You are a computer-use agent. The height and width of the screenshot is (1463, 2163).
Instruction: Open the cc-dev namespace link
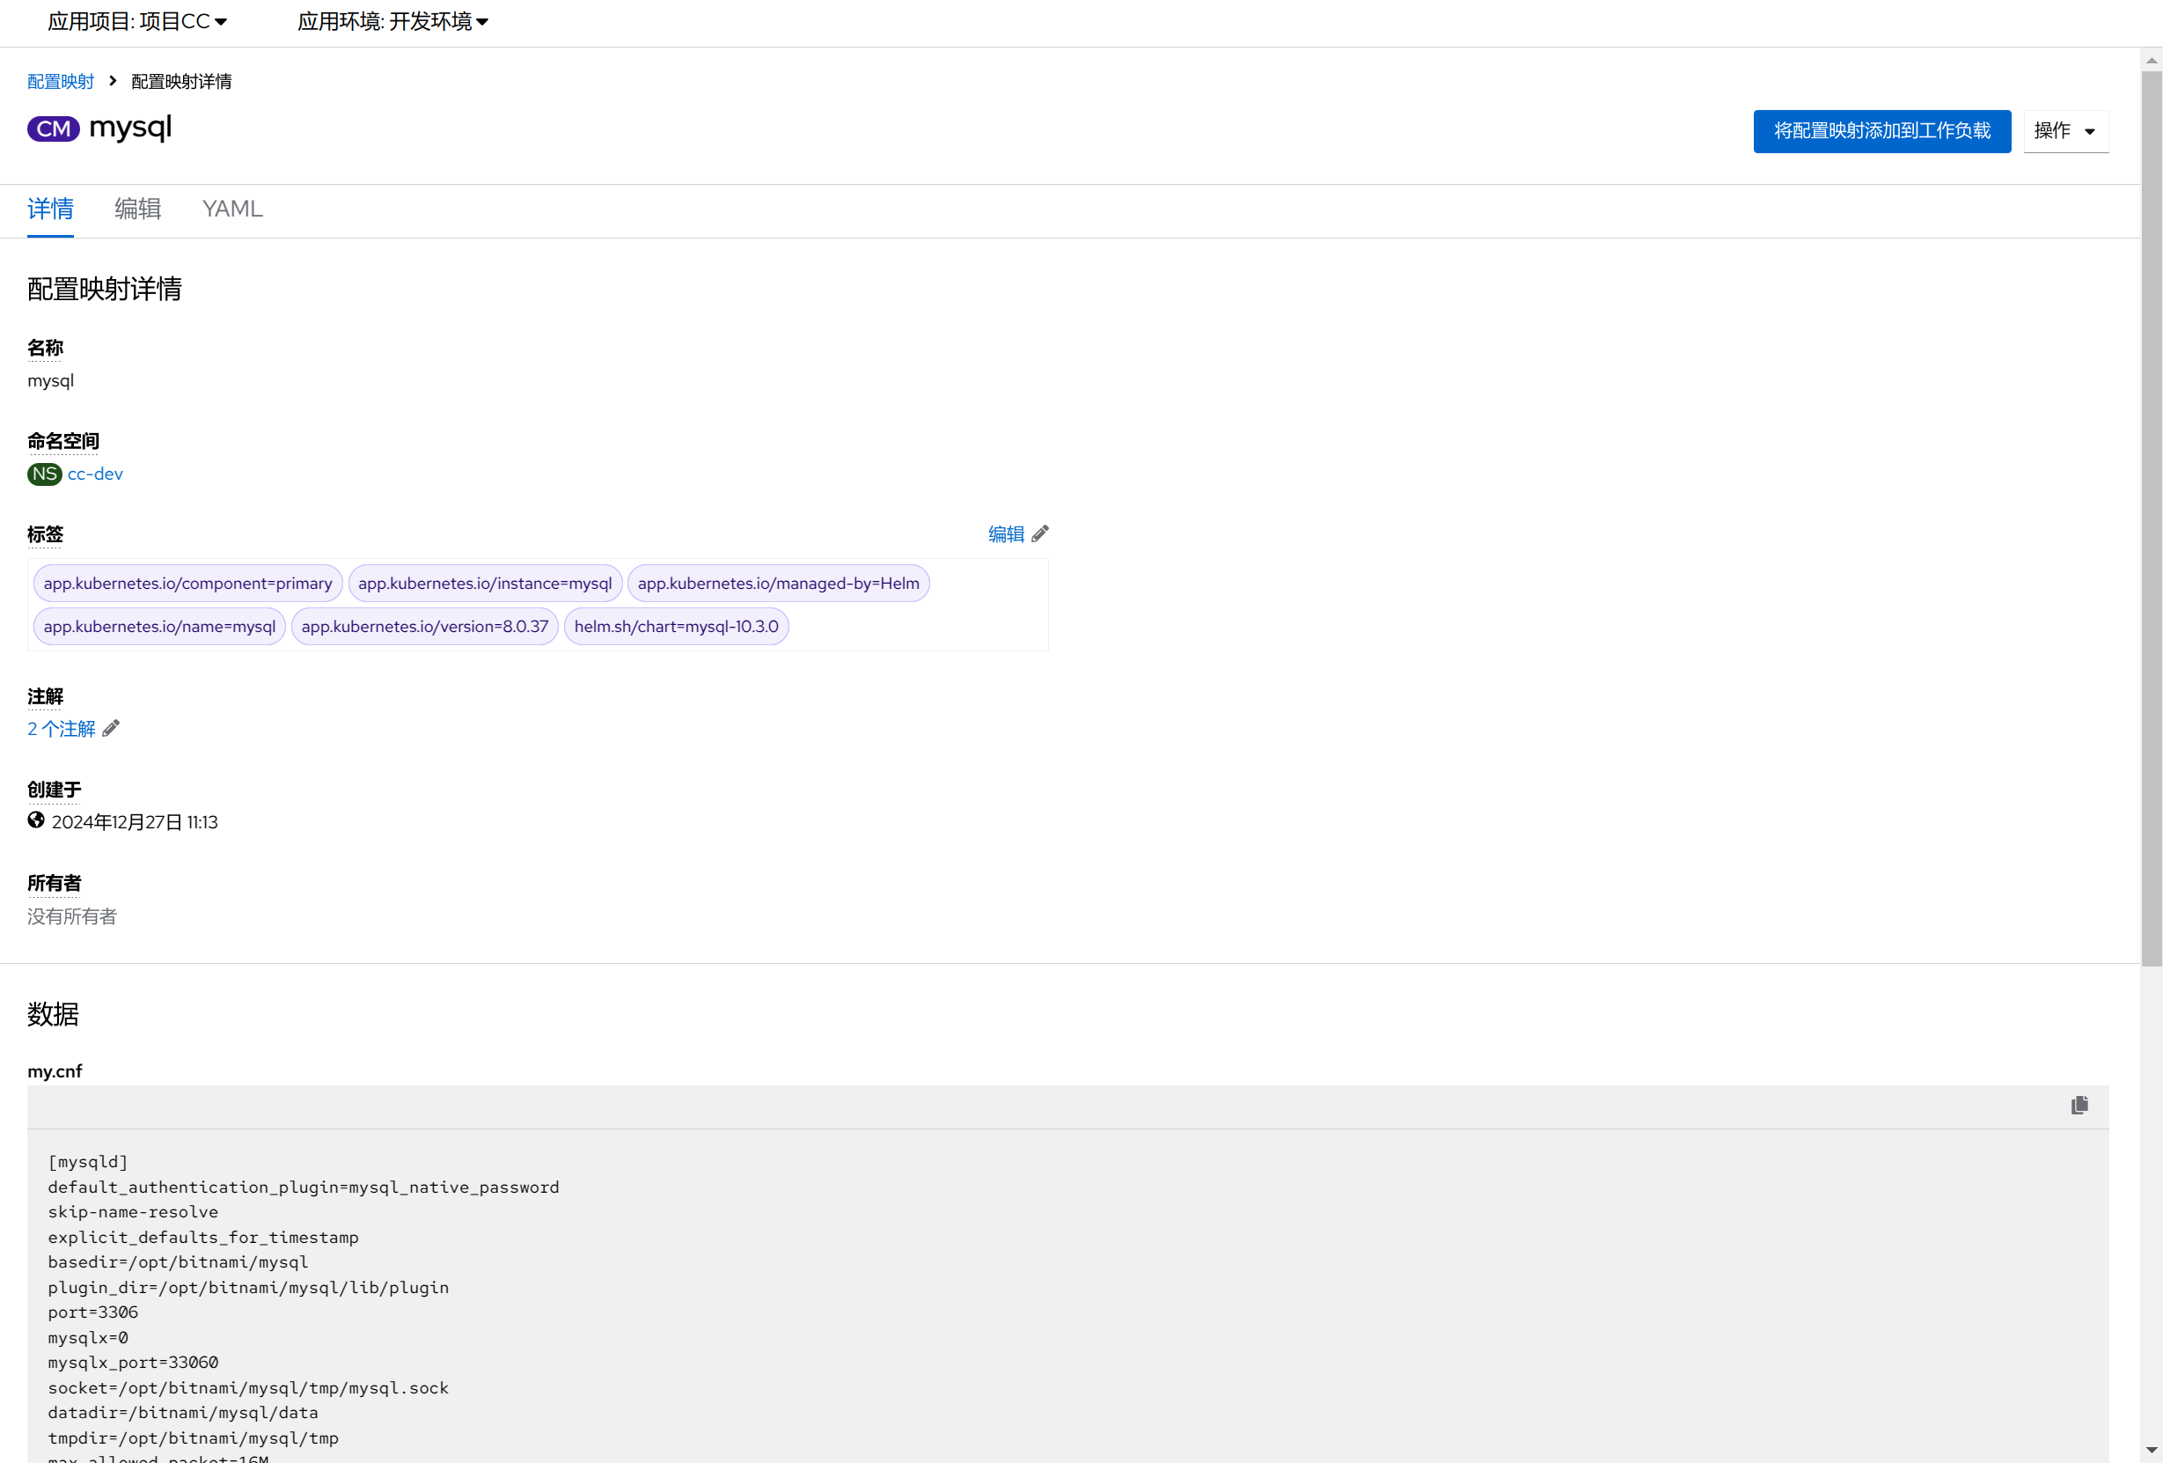[95, 474]
